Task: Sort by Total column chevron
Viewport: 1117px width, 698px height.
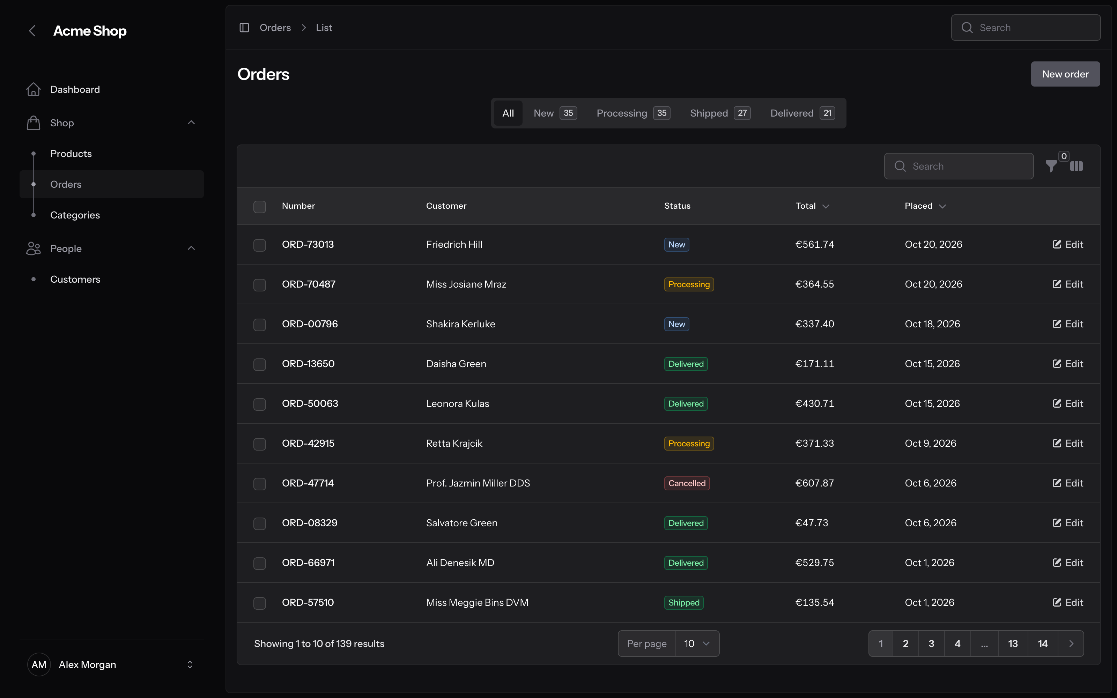Action: [826, 206]
